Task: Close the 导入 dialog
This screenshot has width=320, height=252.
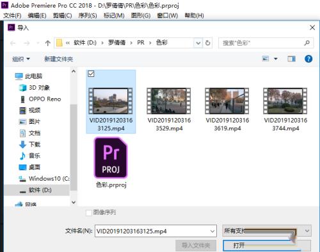Action: [x=312, y=28]
